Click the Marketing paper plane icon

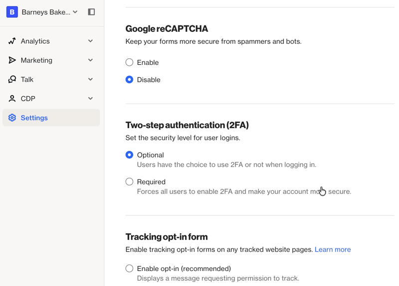pyautogui.click(x=12, y=60)
